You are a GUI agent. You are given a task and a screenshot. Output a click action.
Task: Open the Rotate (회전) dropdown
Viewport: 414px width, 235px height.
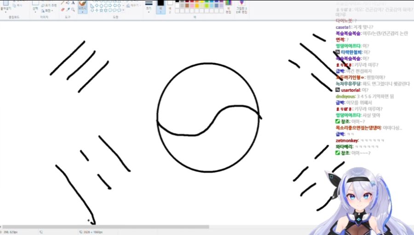47,11
